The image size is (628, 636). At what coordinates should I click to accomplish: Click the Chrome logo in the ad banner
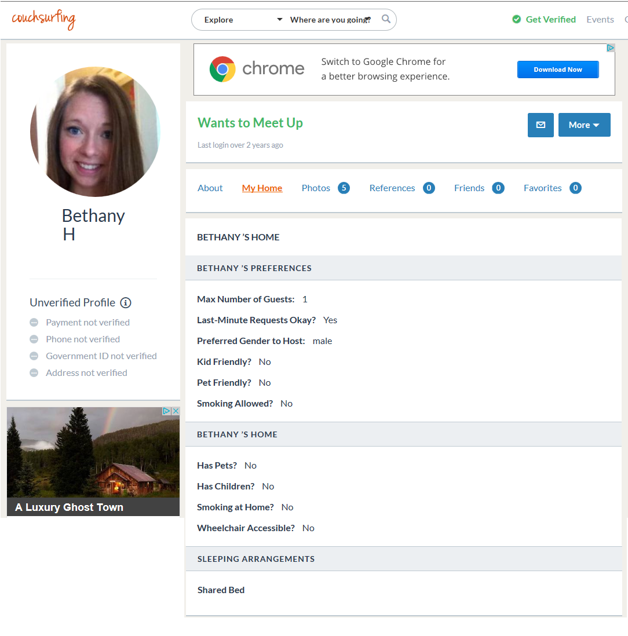(x=222, y=69)
